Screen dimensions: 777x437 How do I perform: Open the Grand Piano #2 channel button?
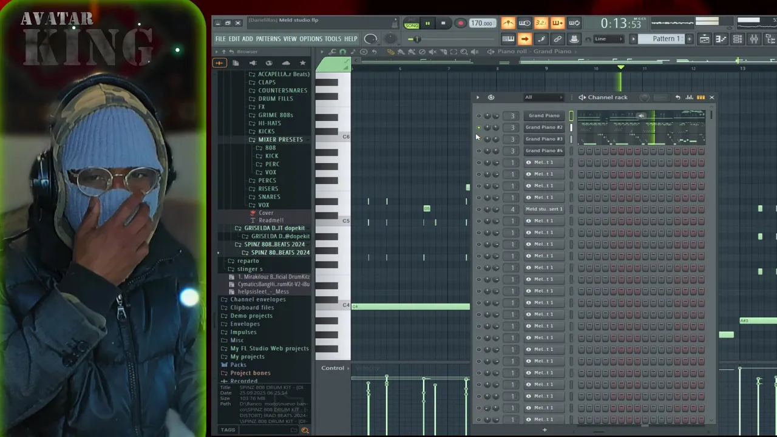click(544, 127)
